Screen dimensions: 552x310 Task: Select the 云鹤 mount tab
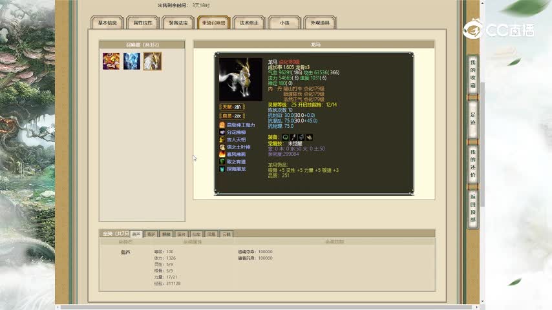(226, 234)
